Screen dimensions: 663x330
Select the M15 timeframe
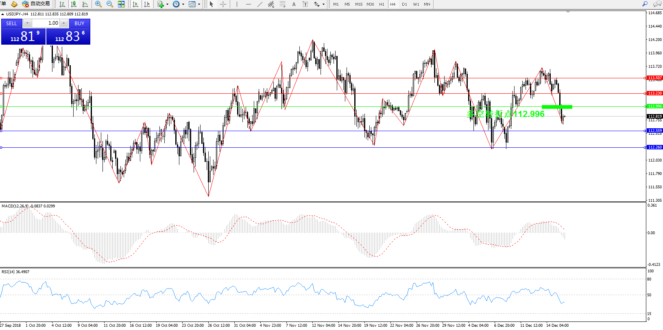click(x=358, y=4)
